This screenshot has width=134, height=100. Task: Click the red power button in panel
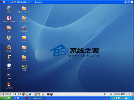132,94
